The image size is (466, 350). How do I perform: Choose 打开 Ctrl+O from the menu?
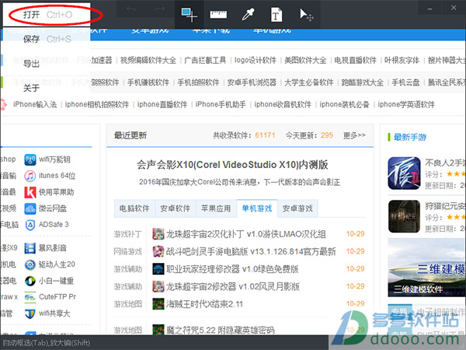click(x=47, y=15)
